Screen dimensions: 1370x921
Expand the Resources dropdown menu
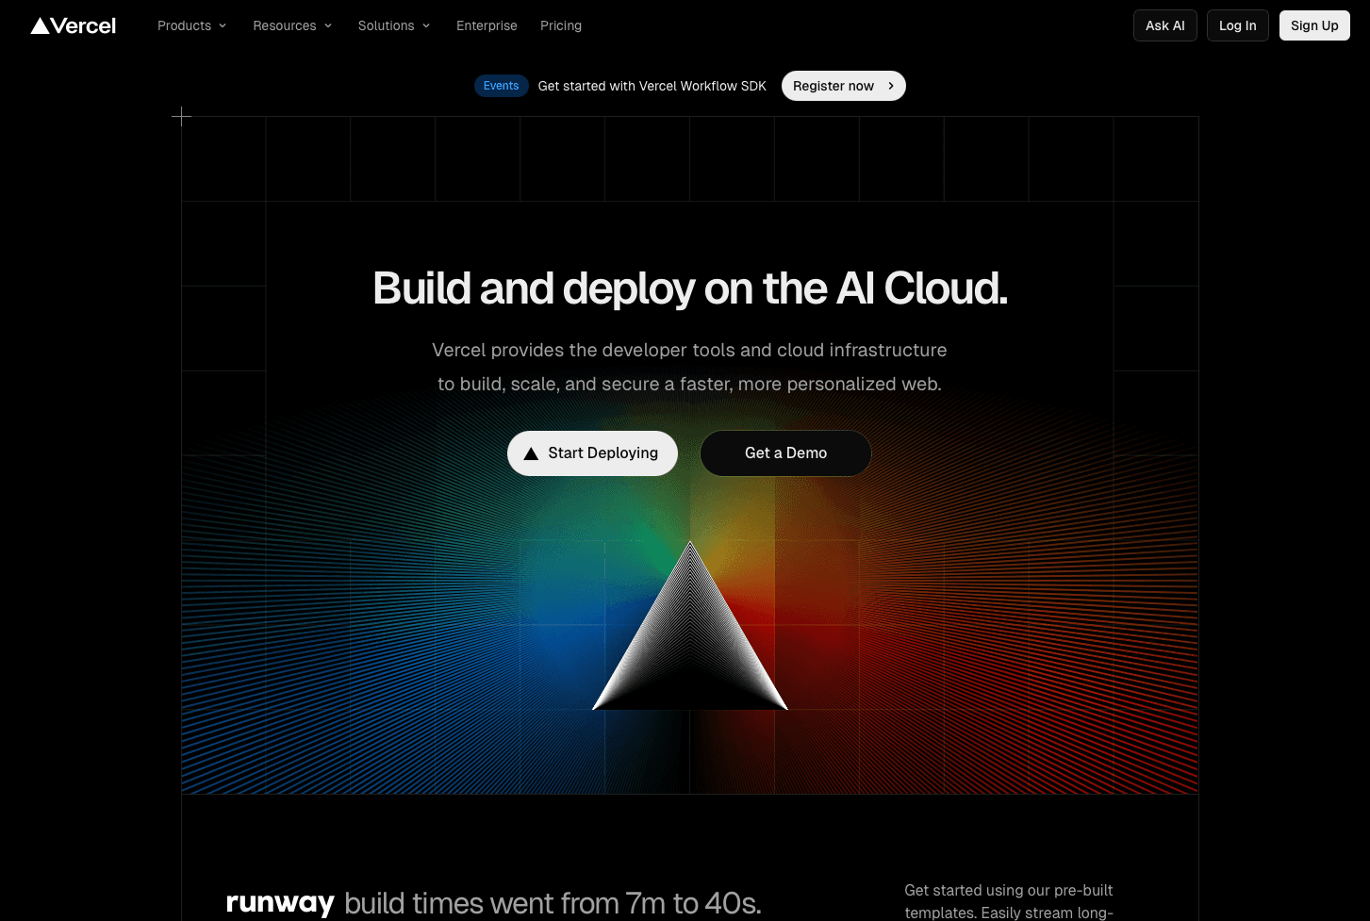click(x=292, y=25)
